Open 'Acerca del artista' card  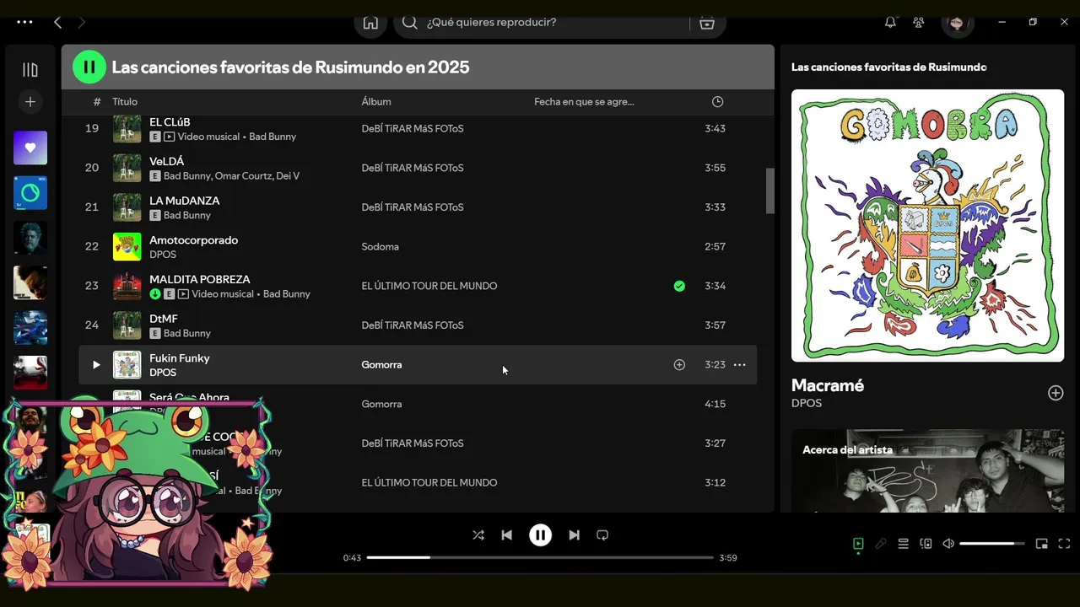pyautogui.click(x=927, y=470)
